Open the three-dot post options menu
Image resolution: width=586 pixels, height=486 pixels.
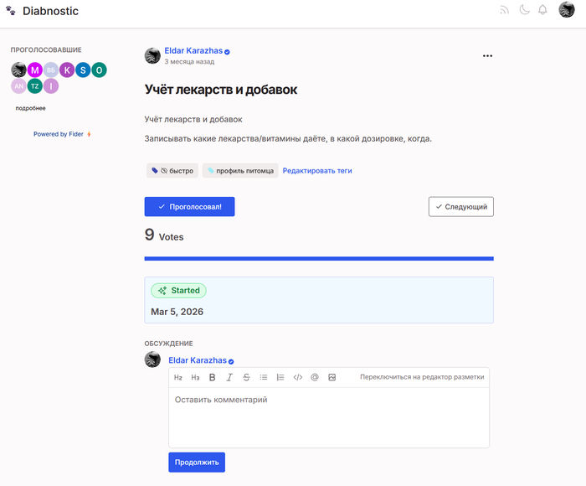coord(487,56)
